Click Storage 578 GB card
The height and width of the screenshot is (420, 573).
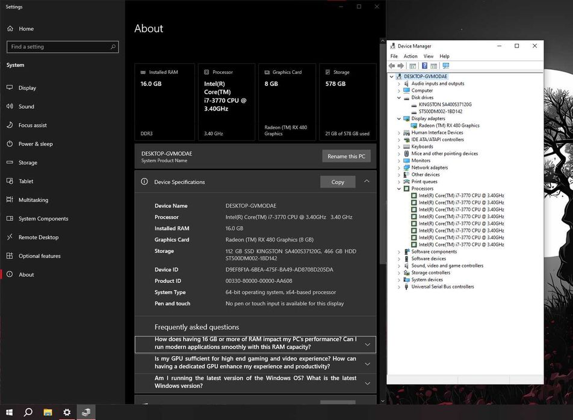(347, 102)
